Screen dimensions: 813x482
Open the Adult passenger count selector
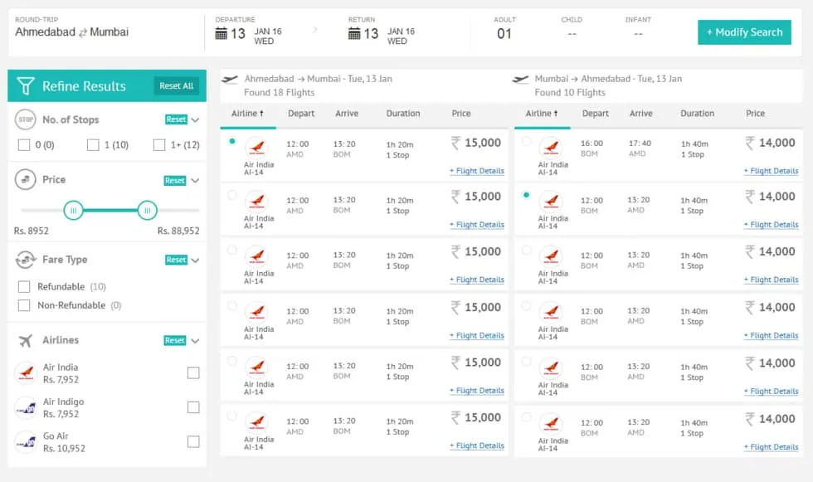tap(504, 34)
